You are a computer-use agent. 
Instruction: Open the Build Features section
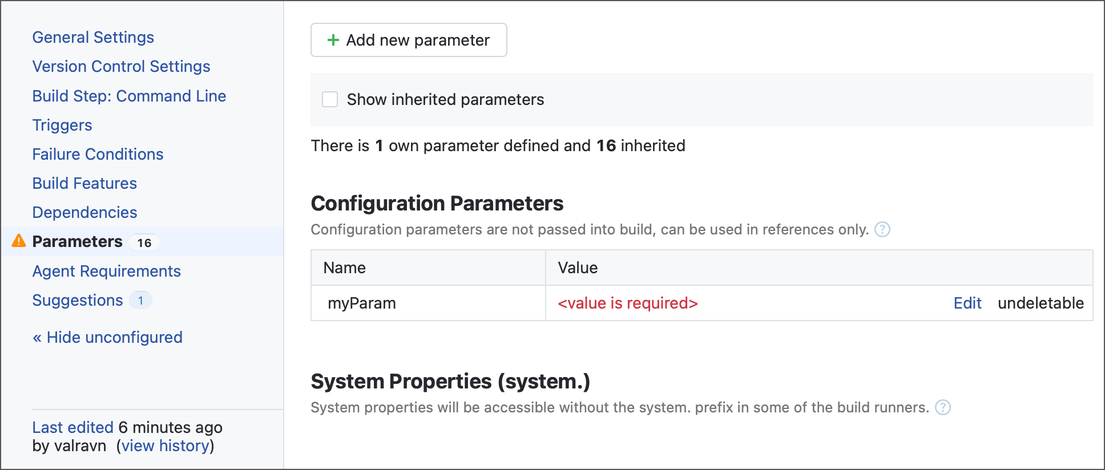pos(84,183)
